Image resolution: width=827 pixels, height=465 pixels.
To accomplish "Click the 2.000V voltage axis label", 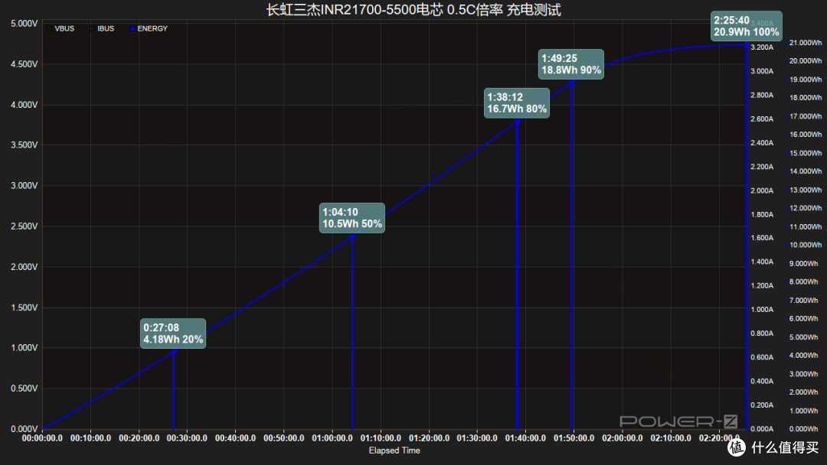I will pos(25,267).
